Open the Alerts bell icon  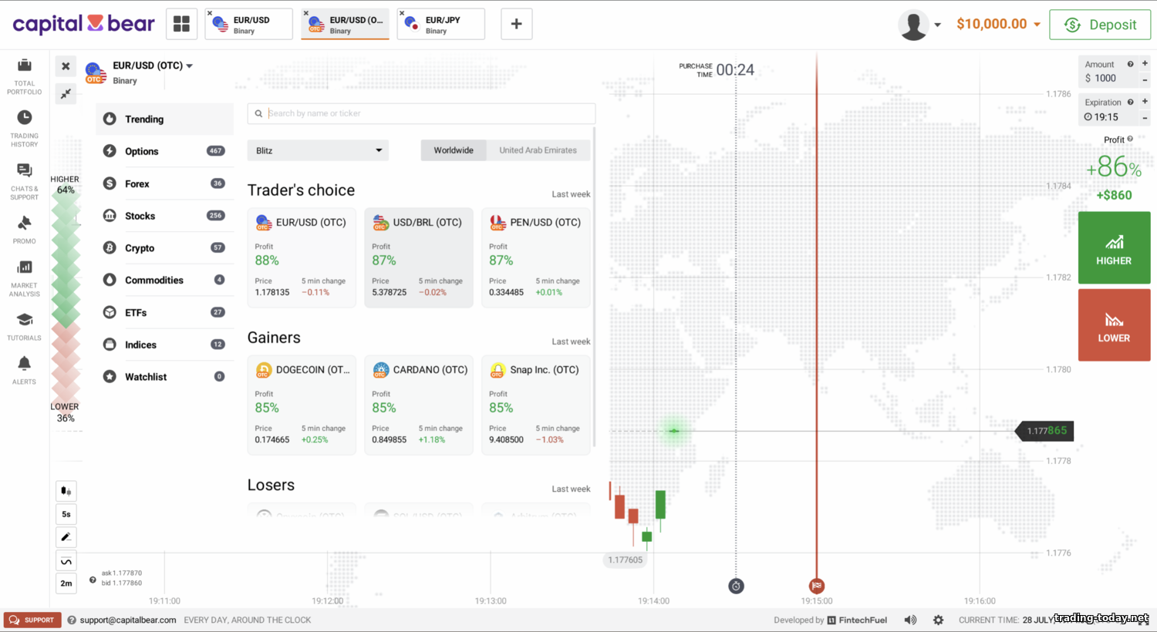(25, 363)
